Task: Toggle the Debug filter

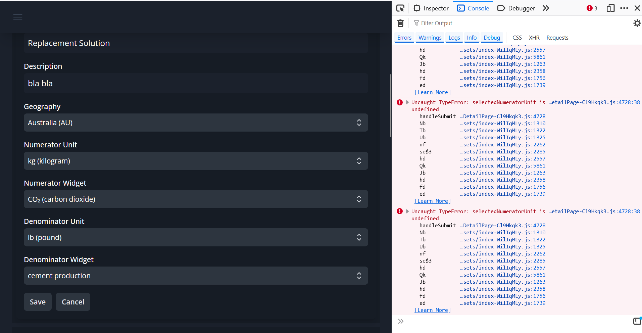Action: click(x=492, y=38)
